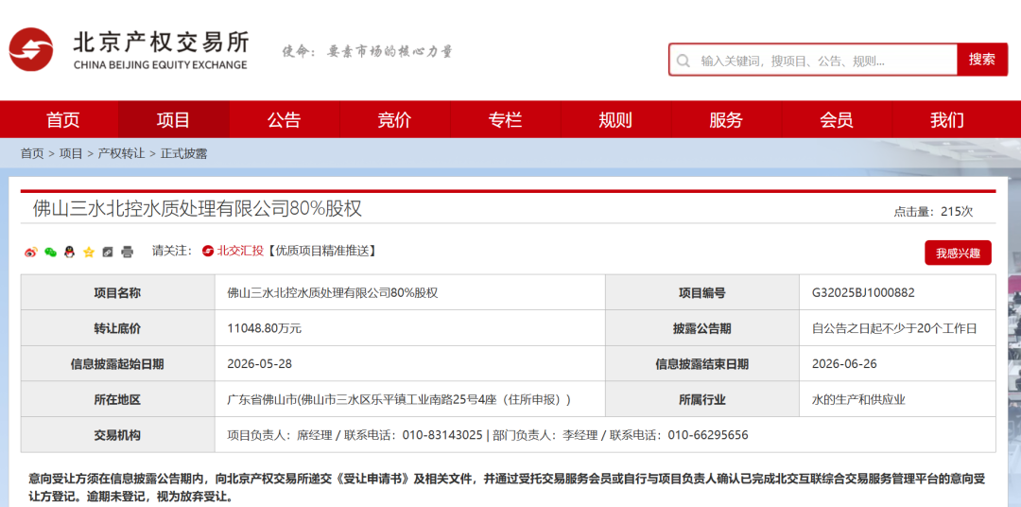Click the red 搜索 button
Viewport: 1021px width, 507px height.
(982, 60)
